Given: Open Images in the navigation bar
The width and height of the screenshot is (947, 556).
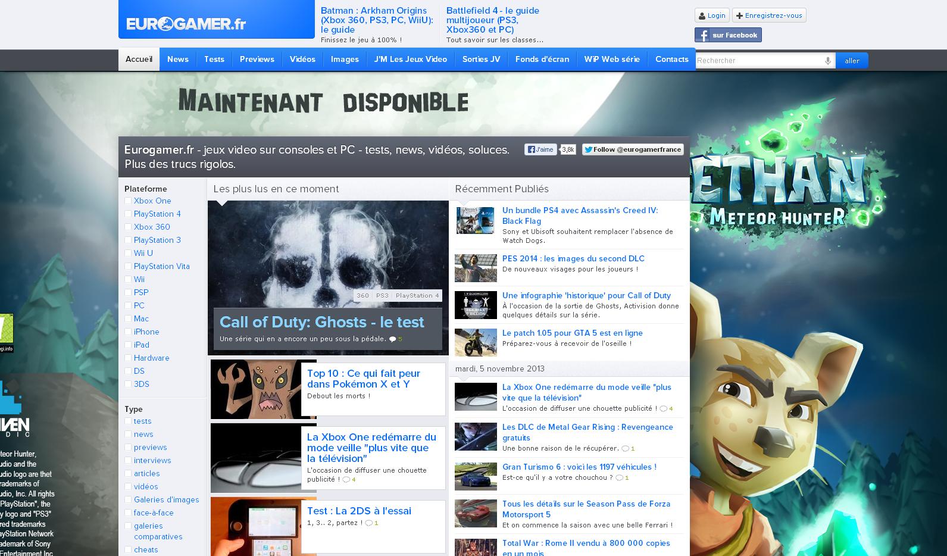Looking at the screenshot, I should click(x=345, y=60).
